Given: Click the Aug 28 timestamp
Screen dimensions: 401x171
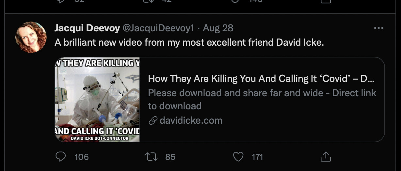Looking at the screenshot, I should (x=218, y=28).
